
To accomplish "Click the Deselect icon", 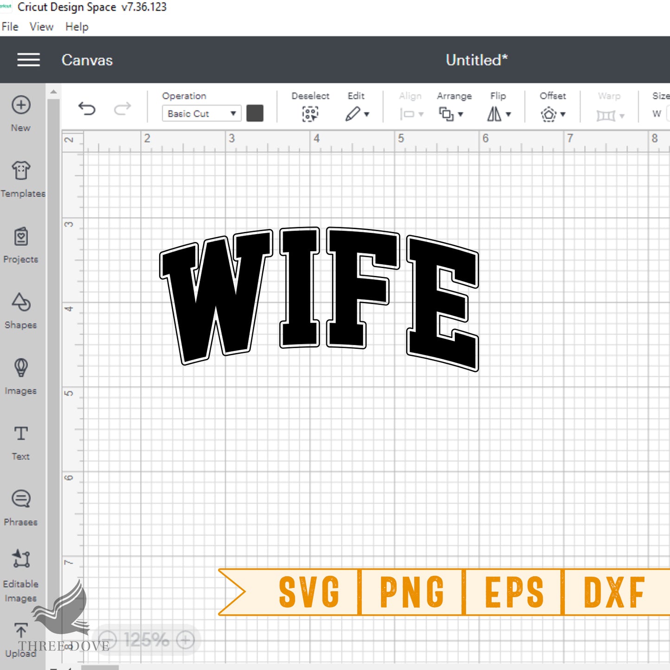I will (310, 114).
